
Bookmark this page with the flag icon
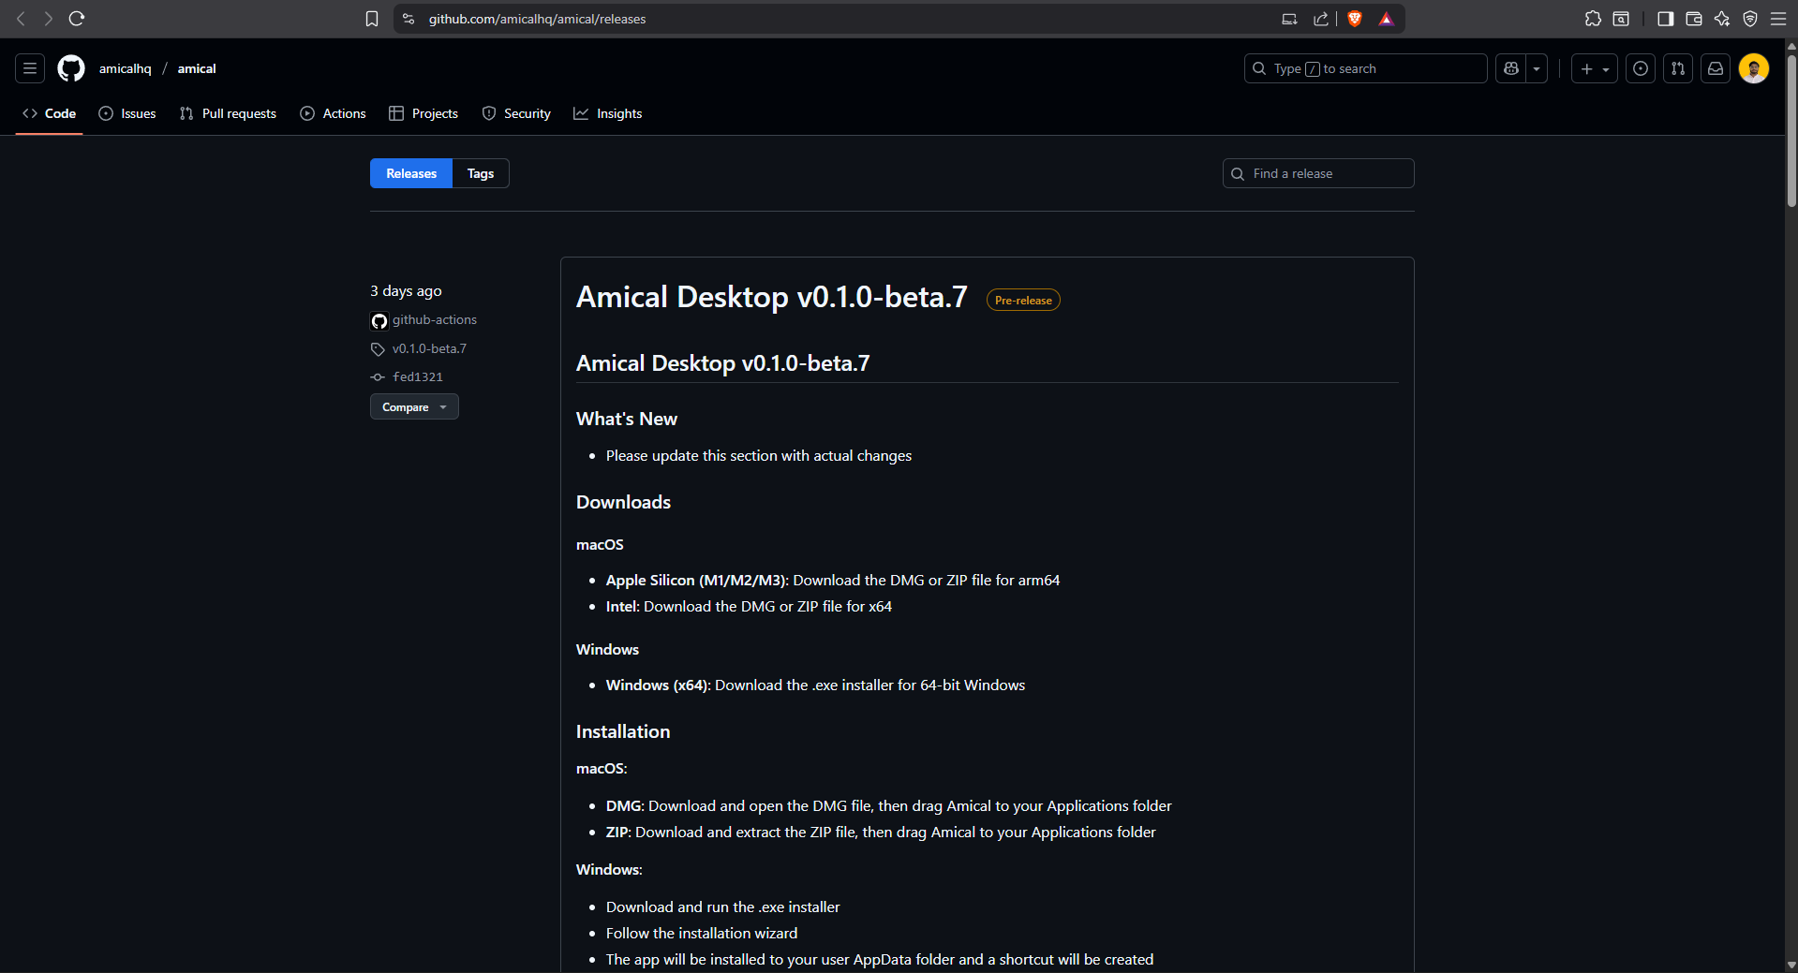point(371,19)
